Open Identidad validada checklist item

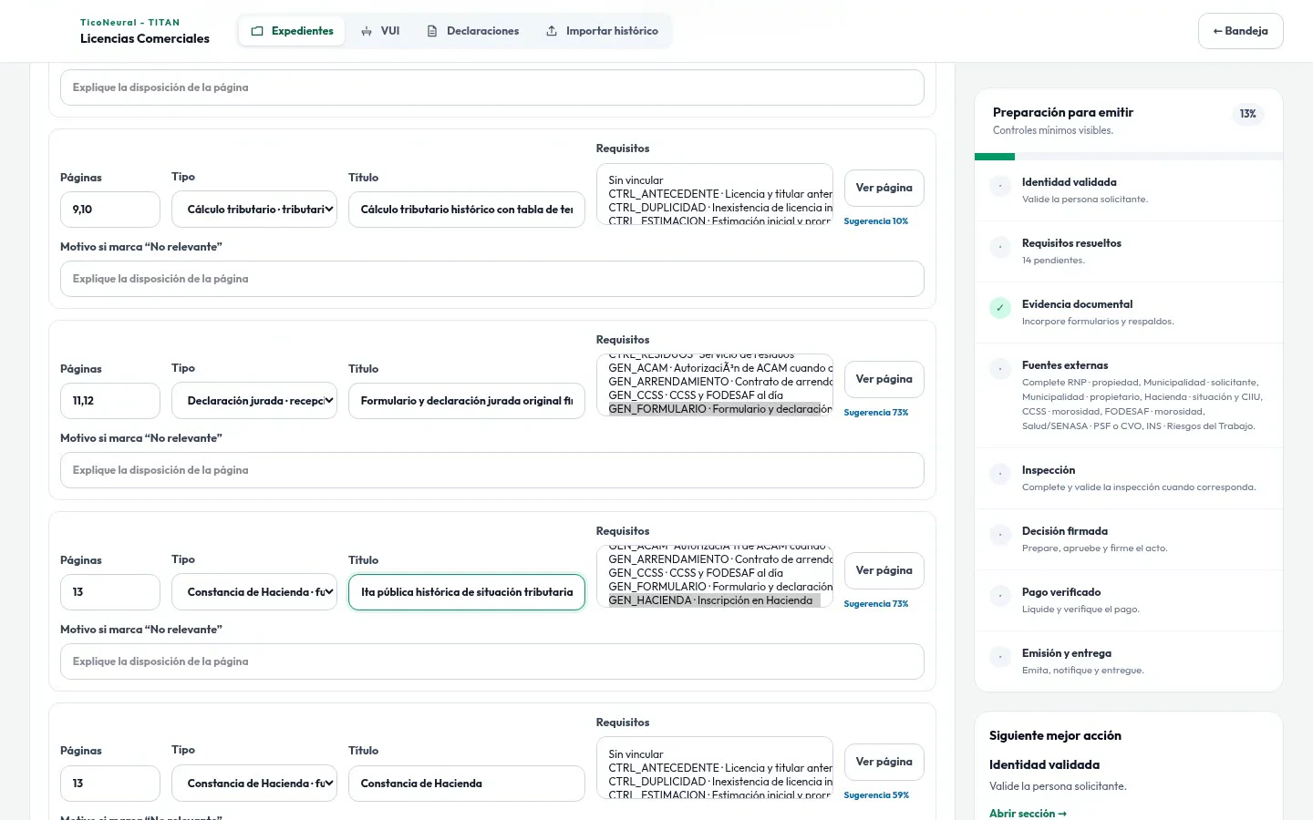tap(1129, 190)
